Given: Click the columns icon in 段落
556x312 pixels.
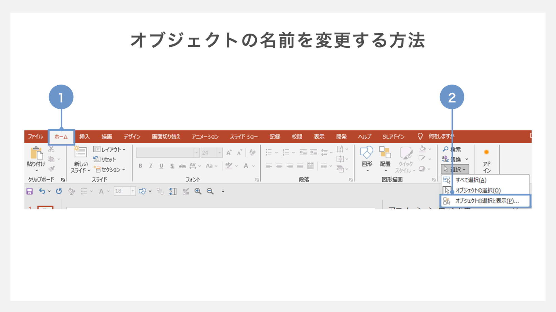Looking at the screenshot, I should 324,166.
